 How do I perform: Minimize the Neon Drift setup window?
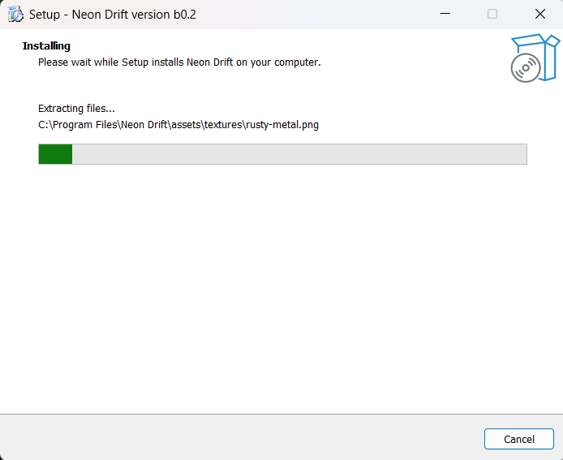point(445,14)
